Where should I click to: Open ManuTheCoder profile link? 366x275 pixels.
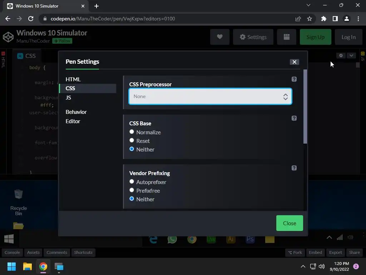point(33,41)
